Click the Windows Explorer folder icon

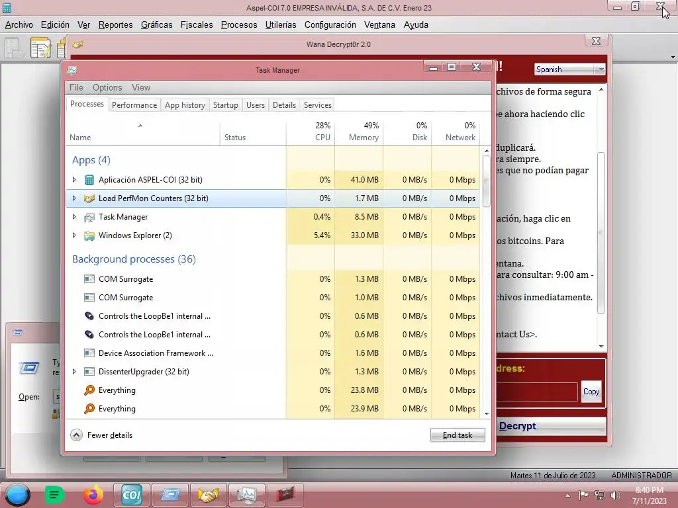[x=89, y=235]
